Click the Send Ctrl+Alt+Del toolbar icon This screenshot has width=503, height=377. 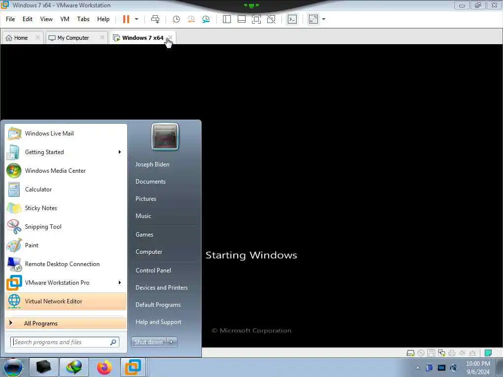pos(155,19)
